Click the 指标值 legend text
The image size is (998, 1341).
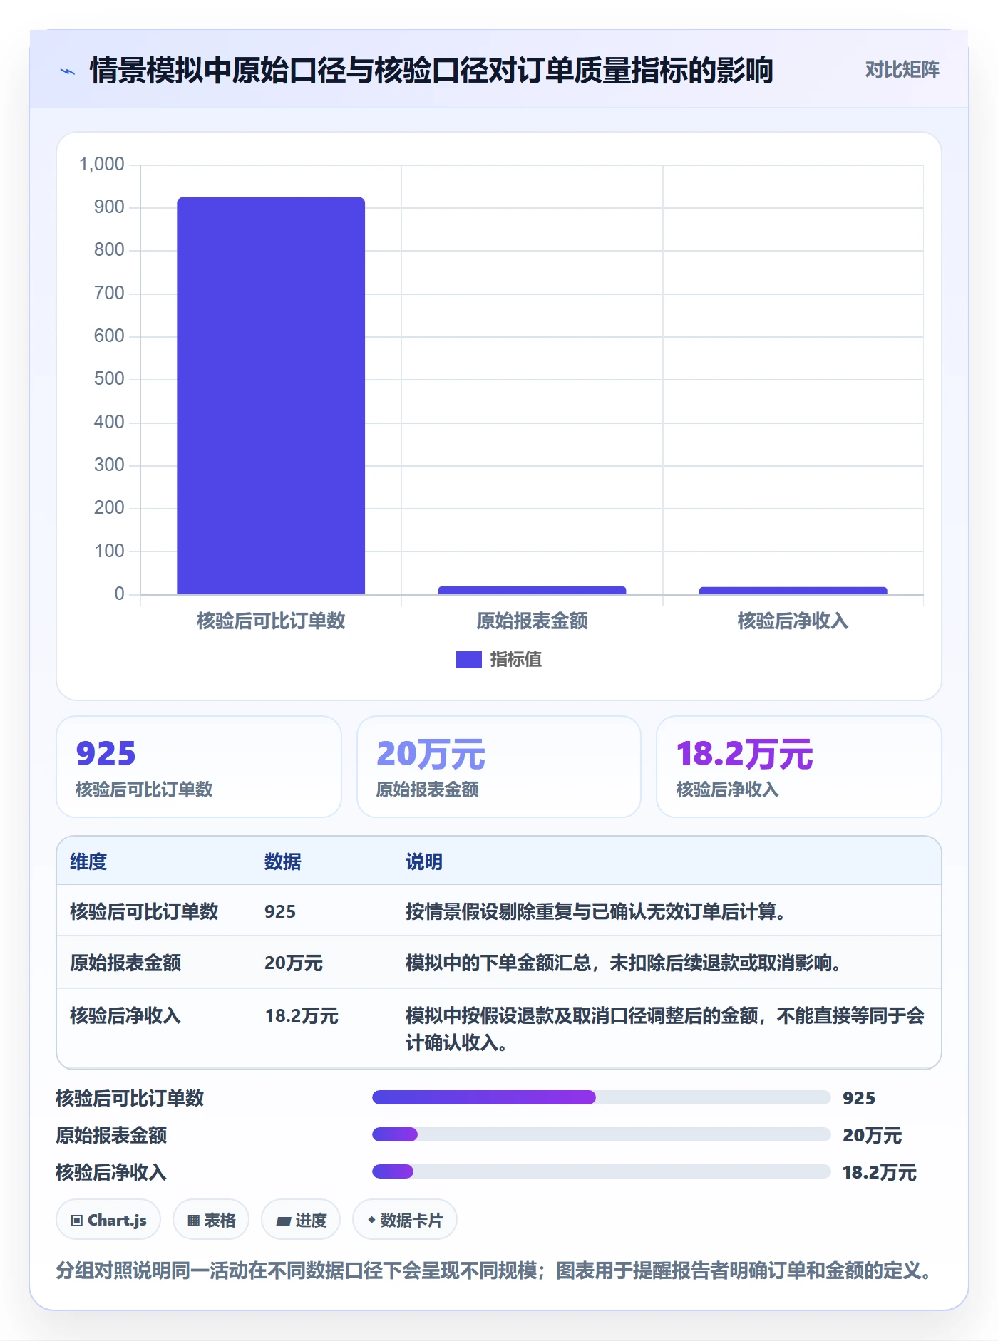(516, 660)
